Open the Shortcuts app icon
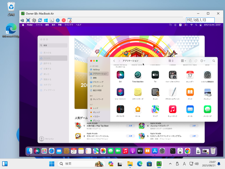The height and width of the screenshot is (169, 225). click(x=120, y=92)
